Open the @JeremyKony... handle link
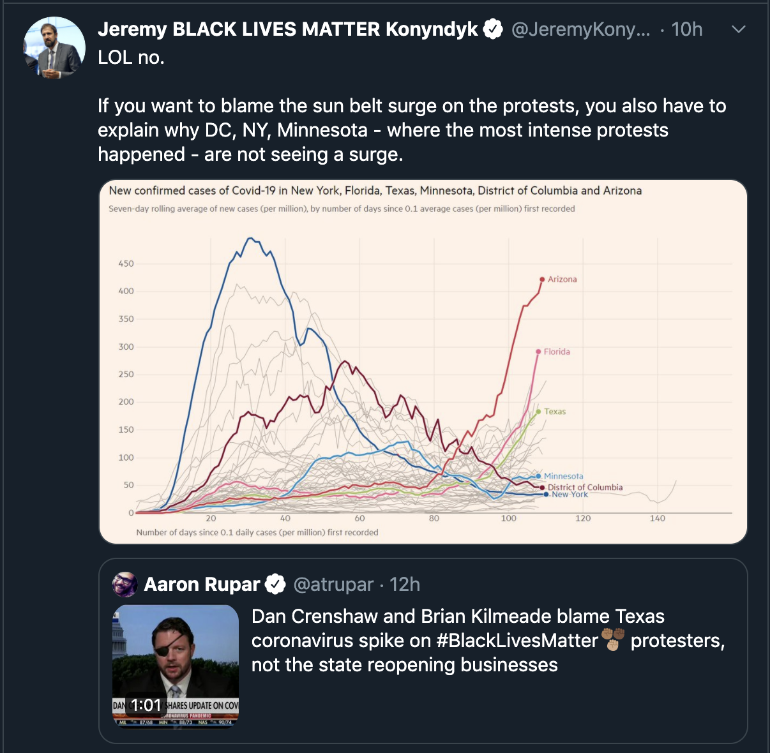The width and height of the screenshot is (770, 753). tap(581, 29)
